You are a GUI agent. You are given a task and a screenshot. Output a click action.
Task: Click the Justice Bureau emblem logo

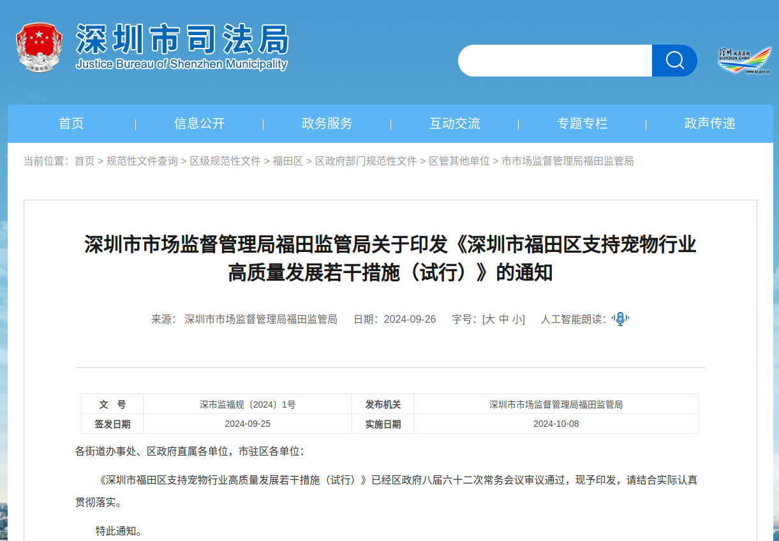pos(39,48)
